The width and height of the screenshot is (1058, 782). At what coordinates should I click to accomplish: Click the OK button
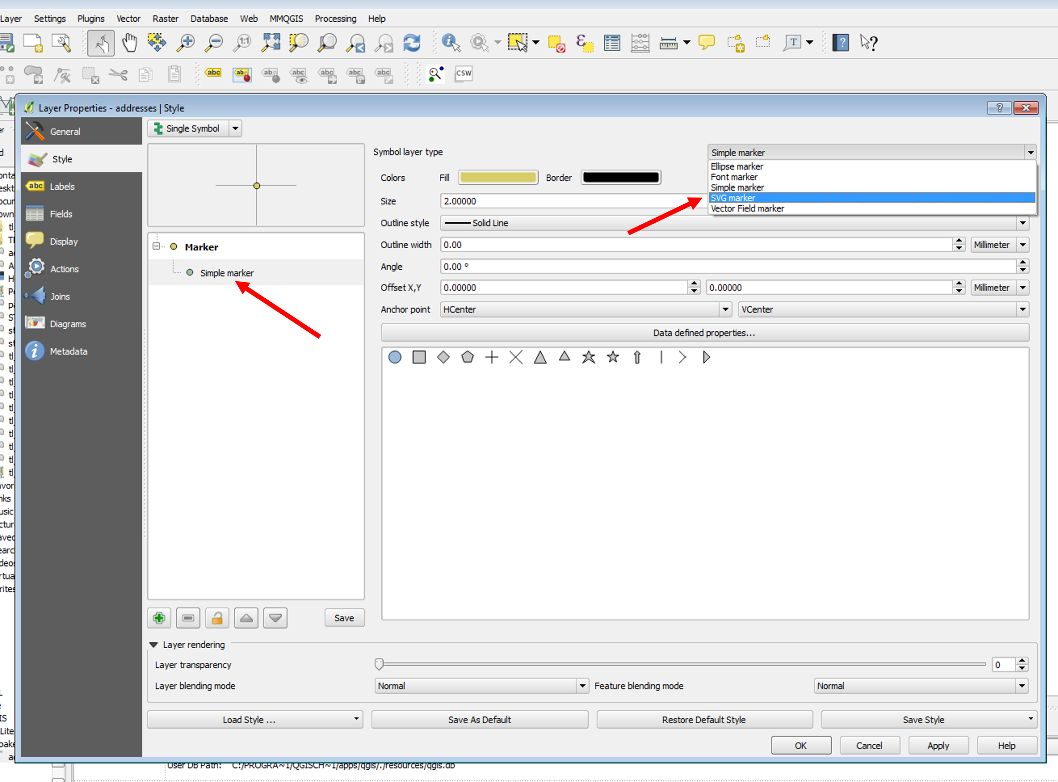point(801,745)
